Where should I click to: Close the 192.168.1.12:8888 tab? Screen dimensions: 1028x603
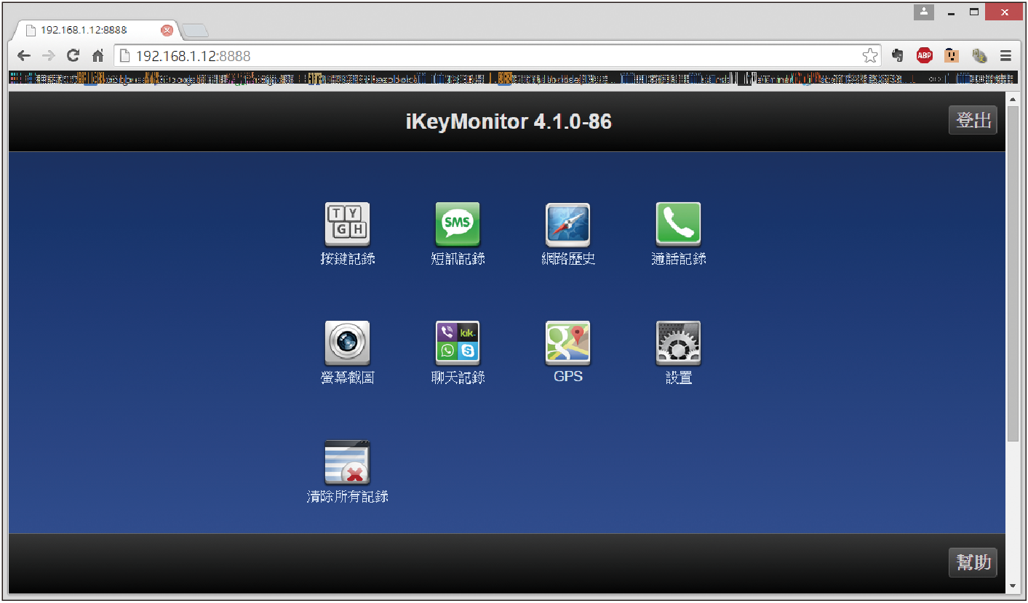pos(167,31)
